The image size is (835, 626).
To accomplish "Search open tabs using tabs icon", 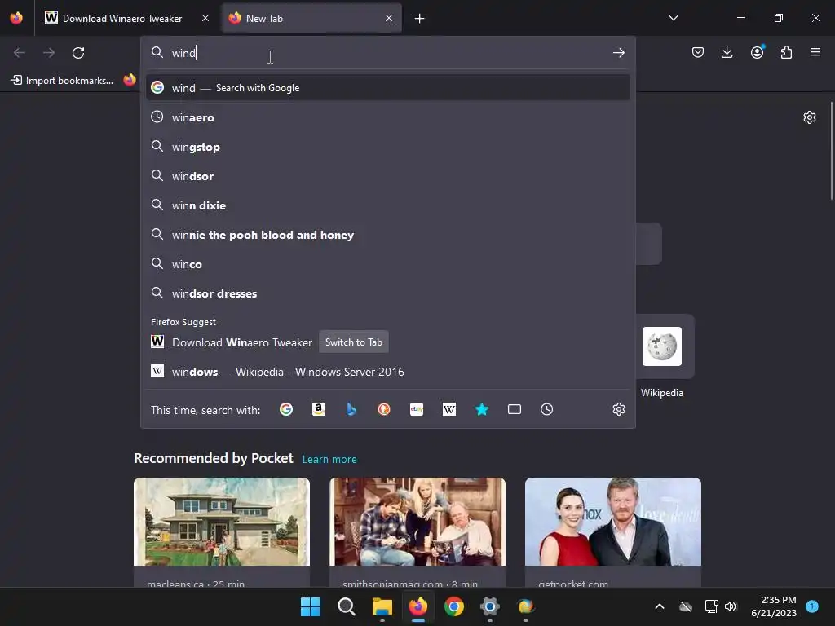I will coord(515,409).
